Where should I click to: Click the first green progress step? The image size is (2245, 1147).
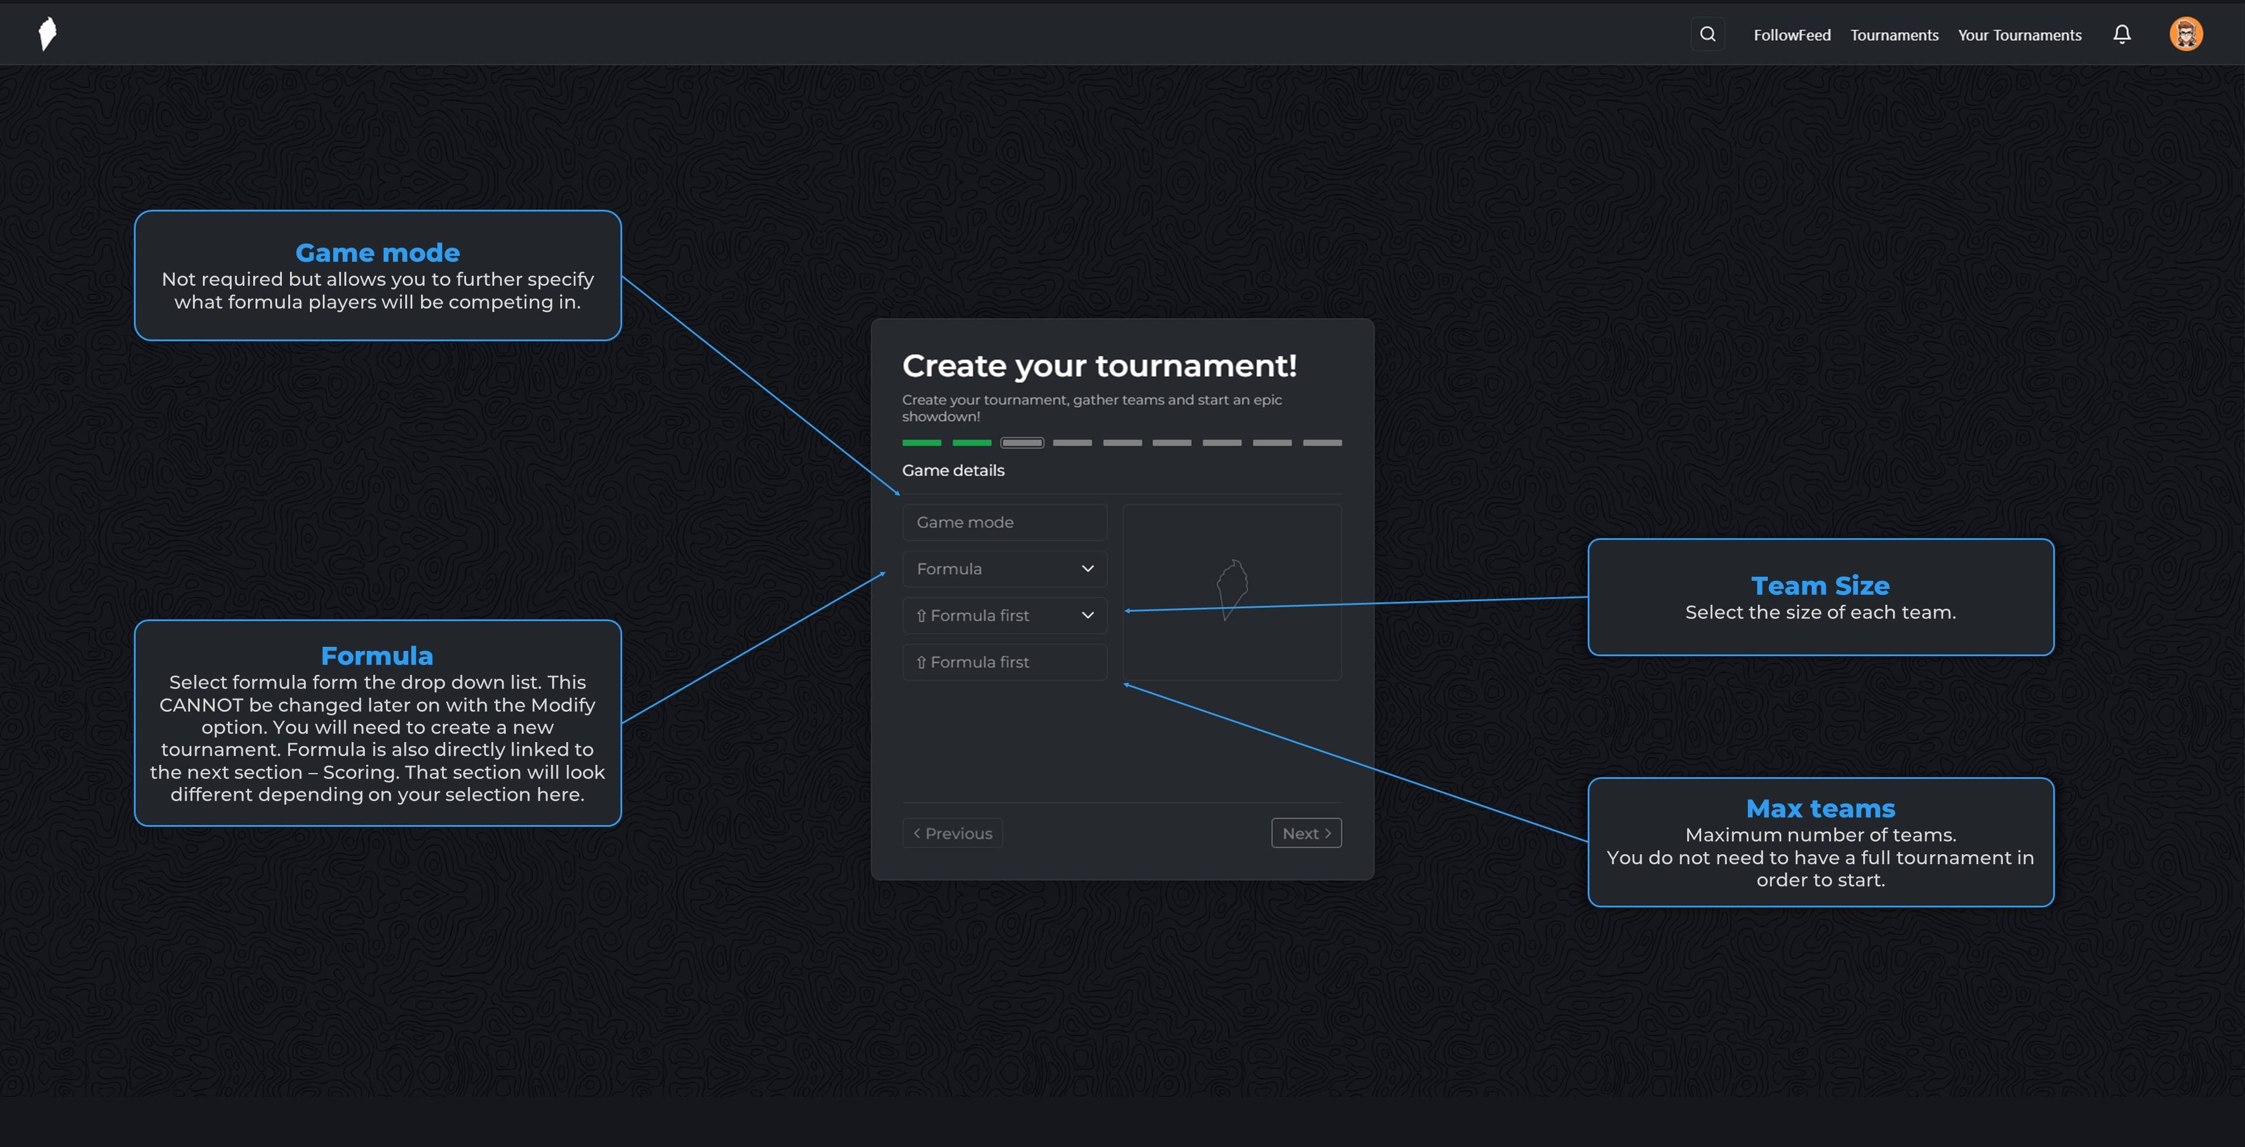921,443
